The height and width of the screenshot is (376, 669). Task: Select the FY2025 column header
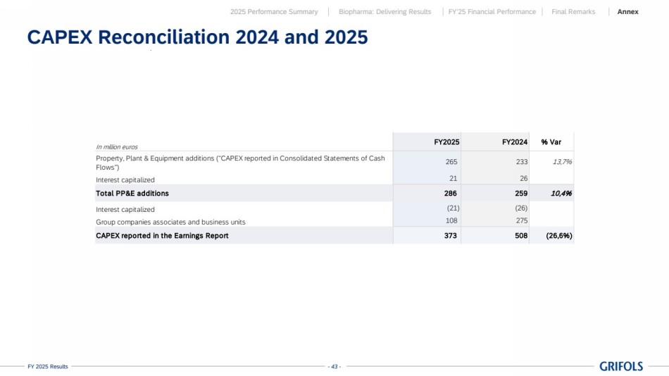coord(447,142)
